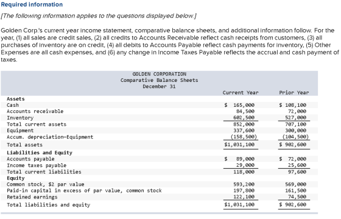Click the 'December 31' date line
The image size is (341, 219).
click(x=159, y=86)
